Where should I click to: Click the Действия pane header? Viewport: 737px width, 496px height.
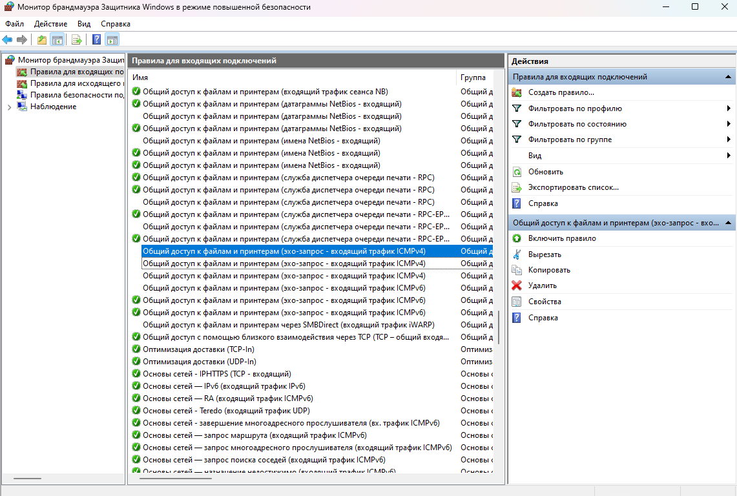point(622,61)
